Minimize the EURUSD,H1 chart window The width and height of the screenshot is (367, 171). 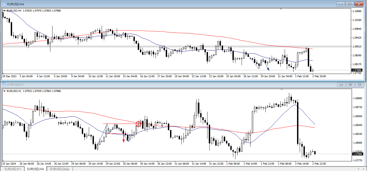pyautogui.click(x=341, y=84)
